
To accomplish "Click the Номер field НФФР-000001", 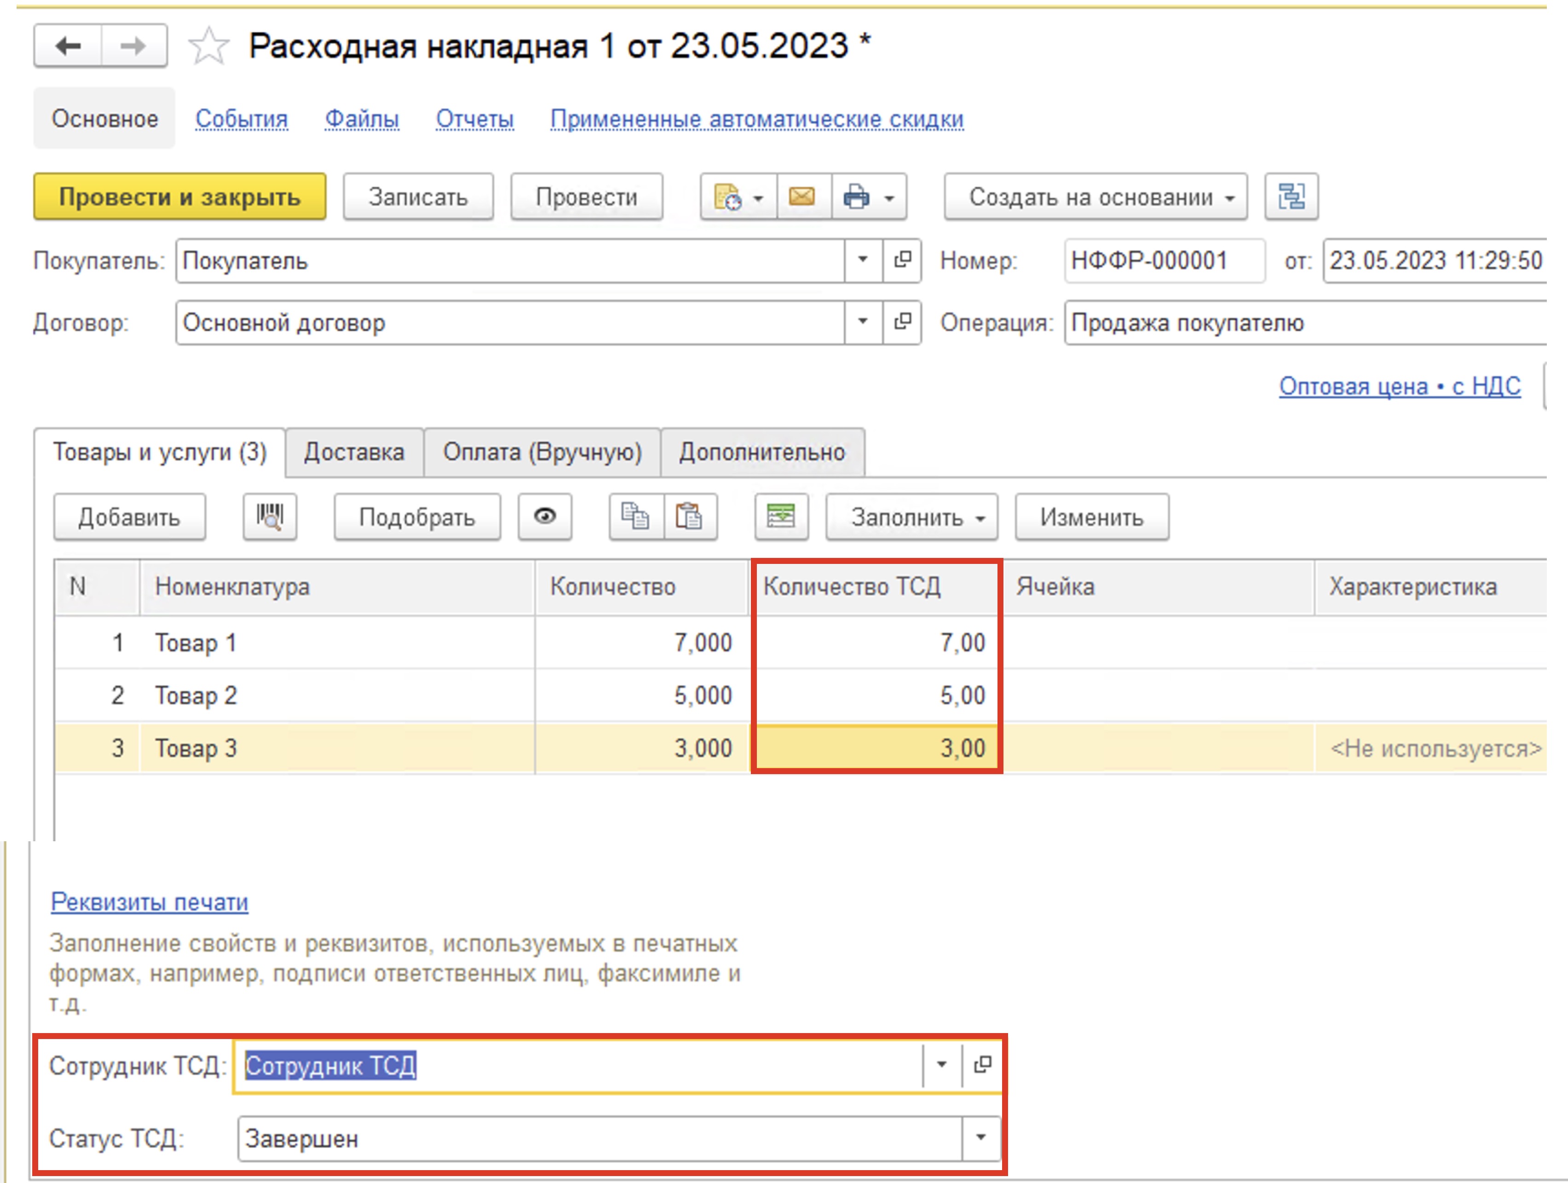I will [1164, 261].
